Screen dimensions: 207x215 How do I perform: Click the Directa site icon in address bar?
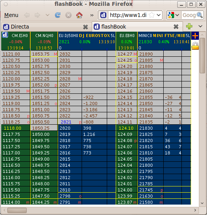[x=103, y=15]
